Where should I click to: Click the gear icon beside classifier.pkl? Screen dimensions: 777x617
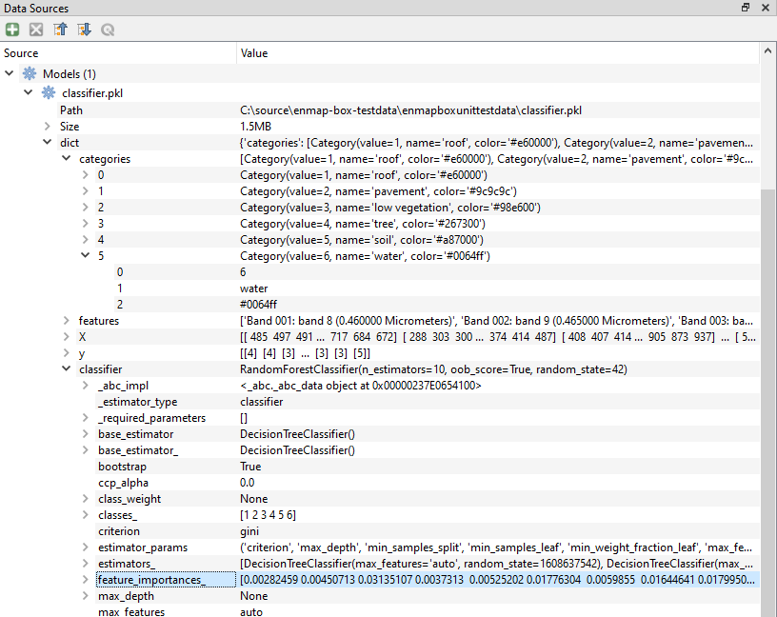click(x=49, y=92)
